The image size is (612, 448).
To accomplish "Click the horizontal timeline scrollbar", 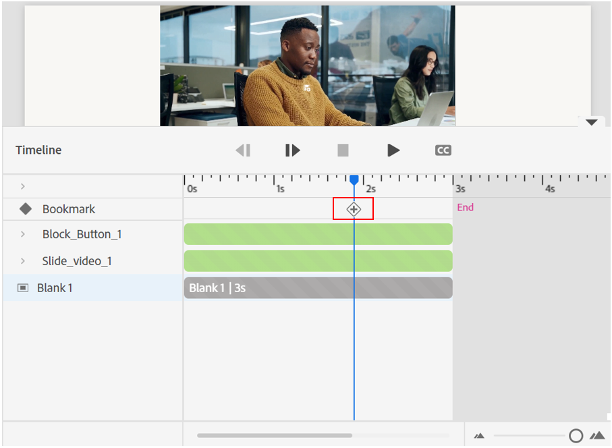I will 275,436.
